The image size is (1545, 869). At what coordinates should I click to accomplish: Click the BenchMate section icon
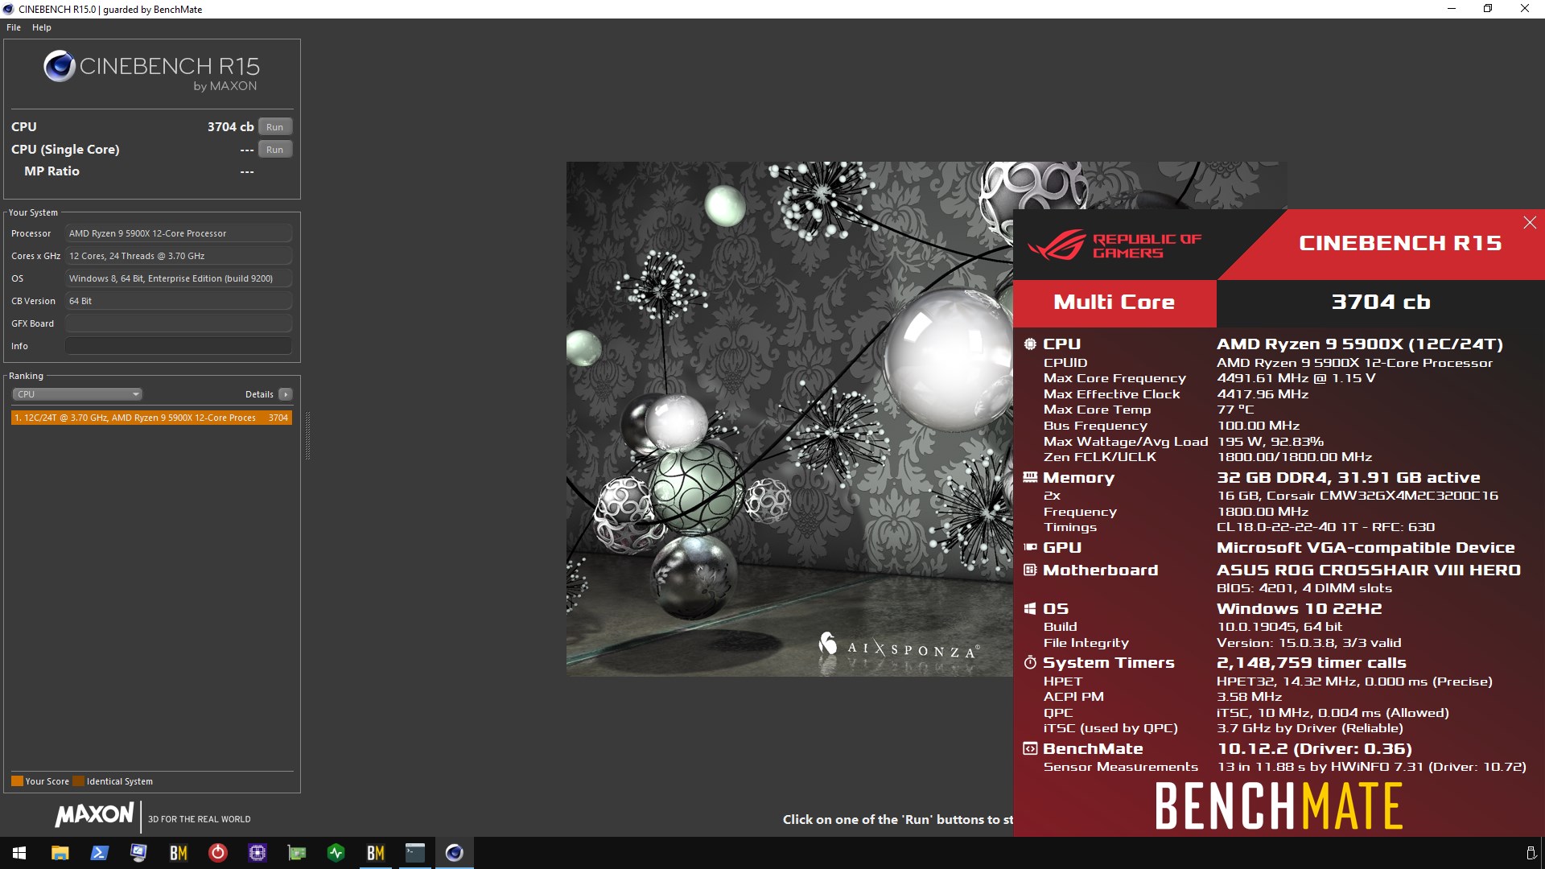click(1030, 749)
